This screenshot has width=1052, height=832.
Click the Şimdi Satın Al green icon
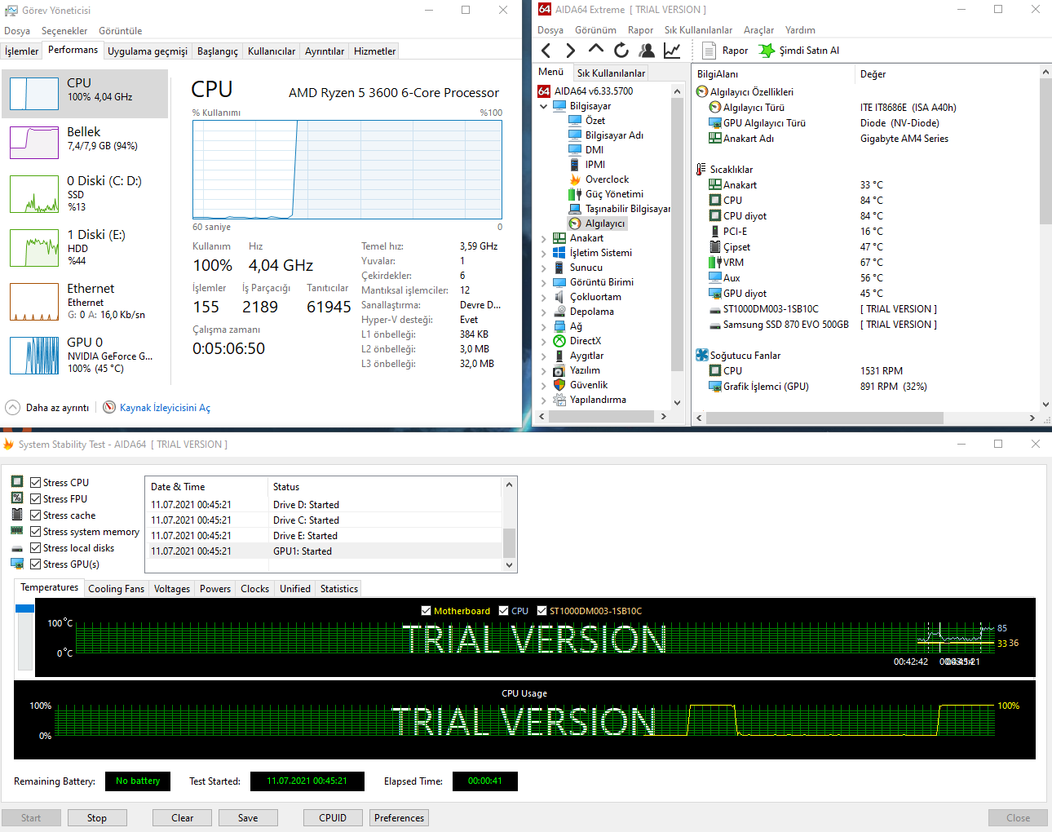(x=767, y=51)
